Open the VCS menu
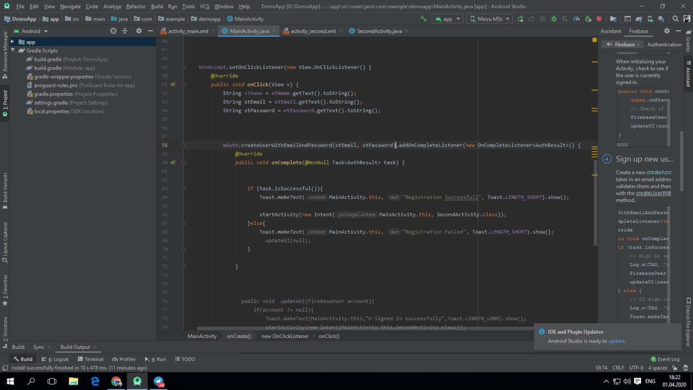 coord(204,6)
